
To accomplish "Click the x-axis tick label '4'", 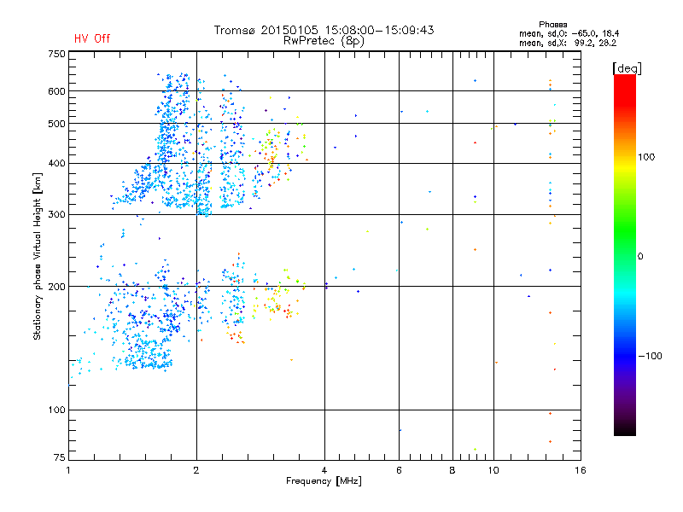I will 324,470.
